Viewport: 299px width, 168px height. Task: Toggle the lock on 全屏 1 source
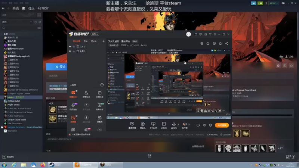pyautogui.click(x=74, y=51)
